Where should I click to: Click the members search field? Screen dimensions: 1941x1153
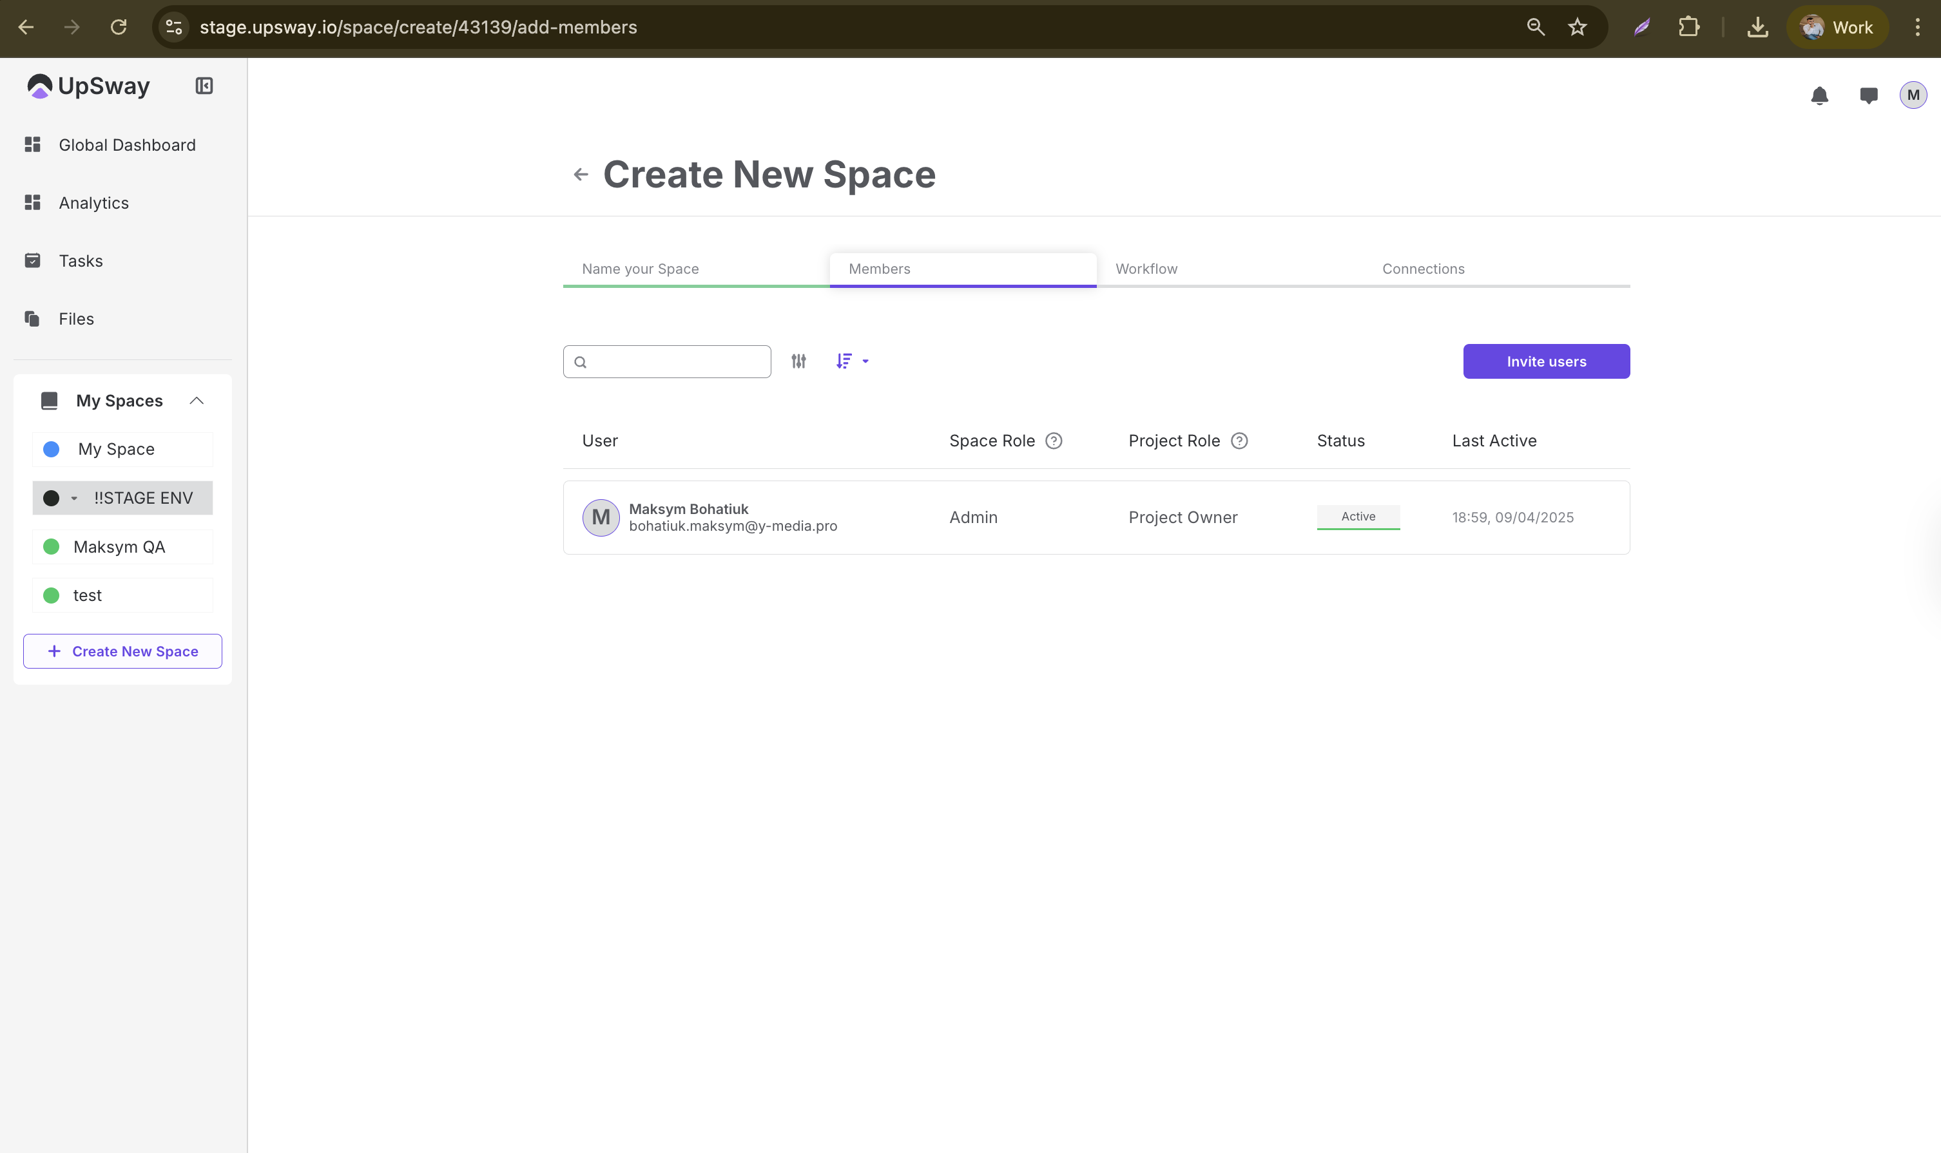tap(676, 361)
